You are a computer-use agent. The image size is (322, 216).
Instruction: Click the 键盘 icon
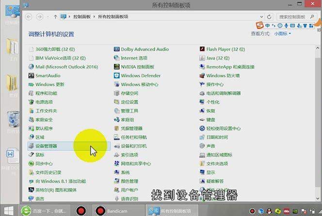coord(202,119)
